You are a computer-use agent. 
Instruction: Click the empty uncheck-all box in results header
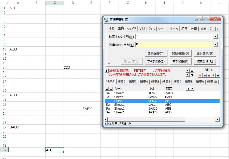click(x=111, y=88)
